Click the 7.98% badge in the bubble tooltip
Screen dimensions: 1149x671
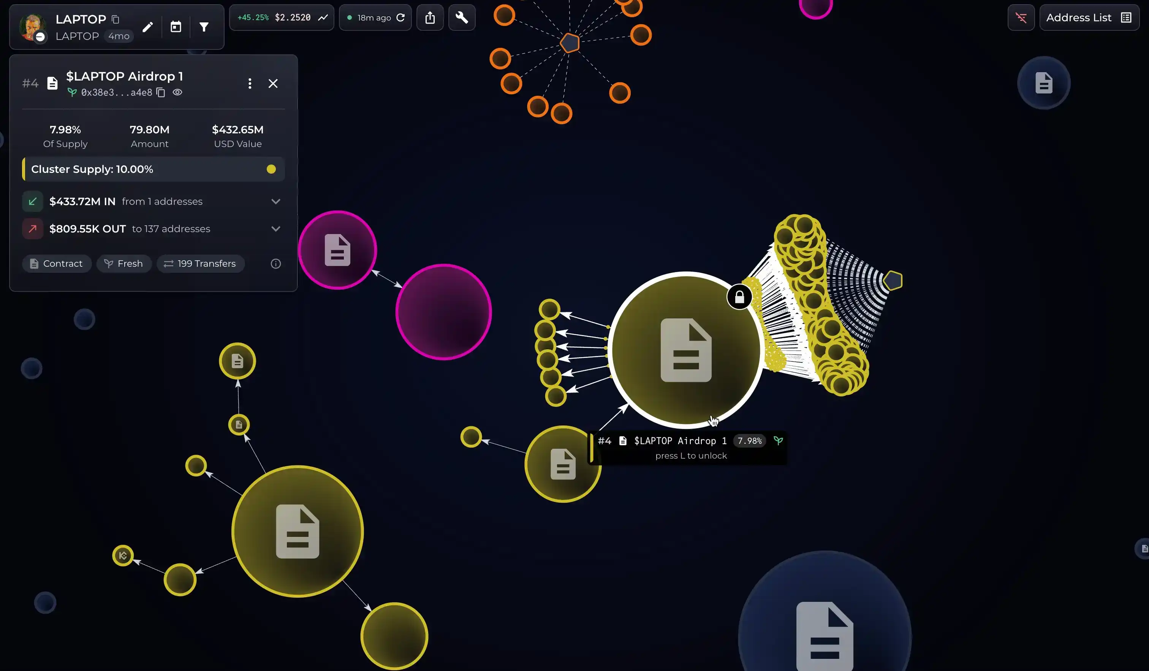(x=750, y=441)
